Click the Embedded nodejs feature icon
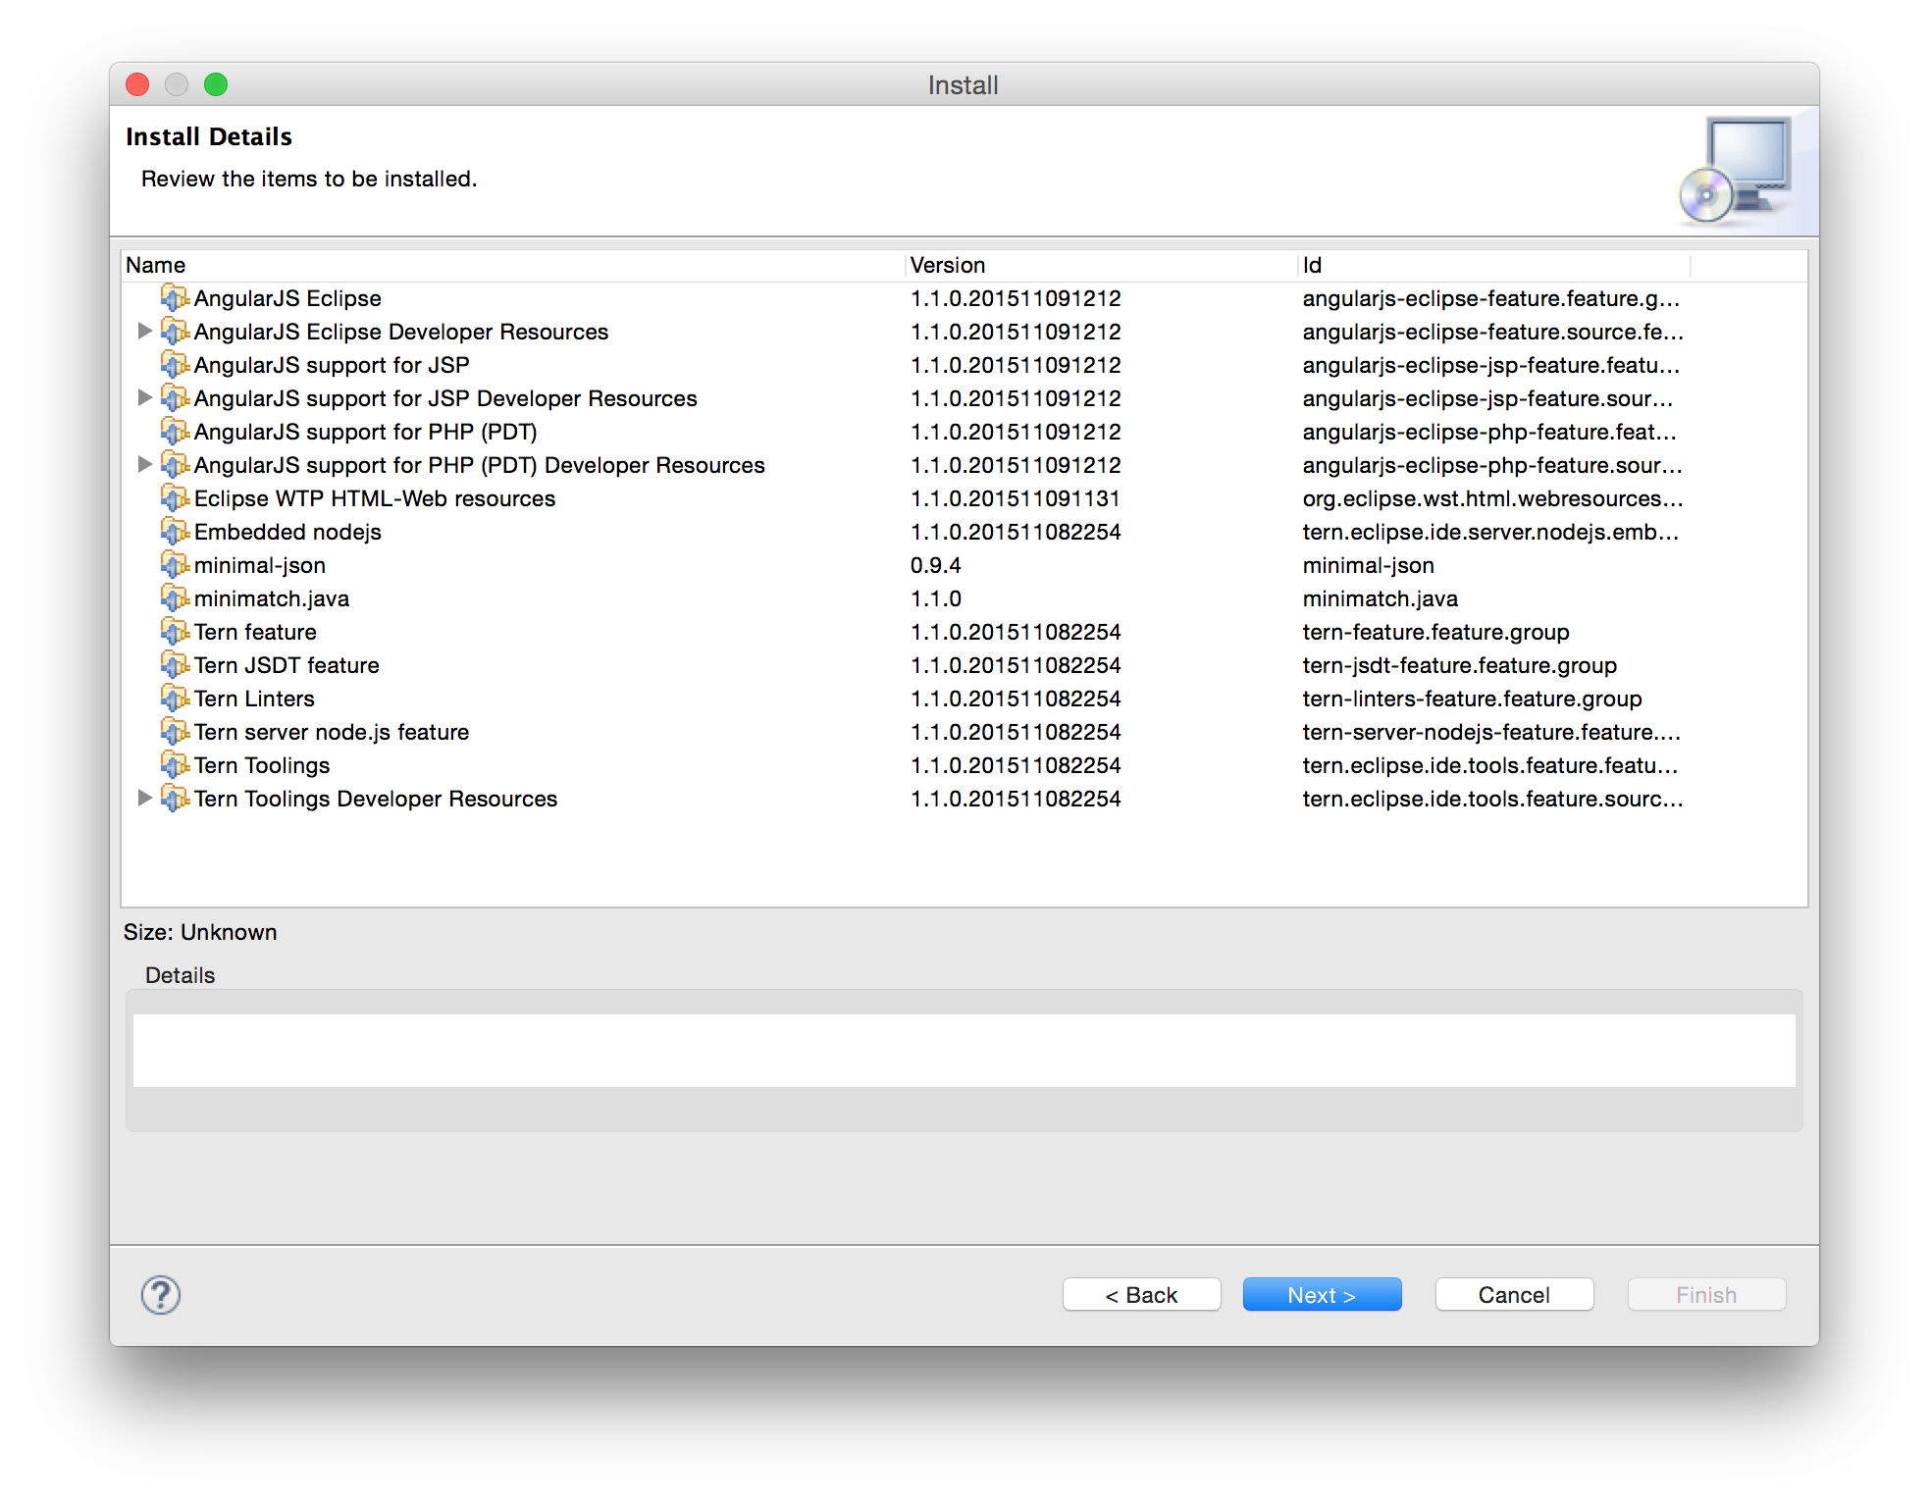 click(x=175, y=531)
